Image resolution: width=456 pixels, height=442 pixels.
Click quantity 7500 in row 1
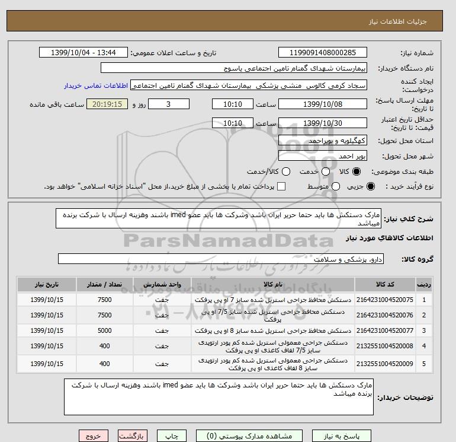105,300
